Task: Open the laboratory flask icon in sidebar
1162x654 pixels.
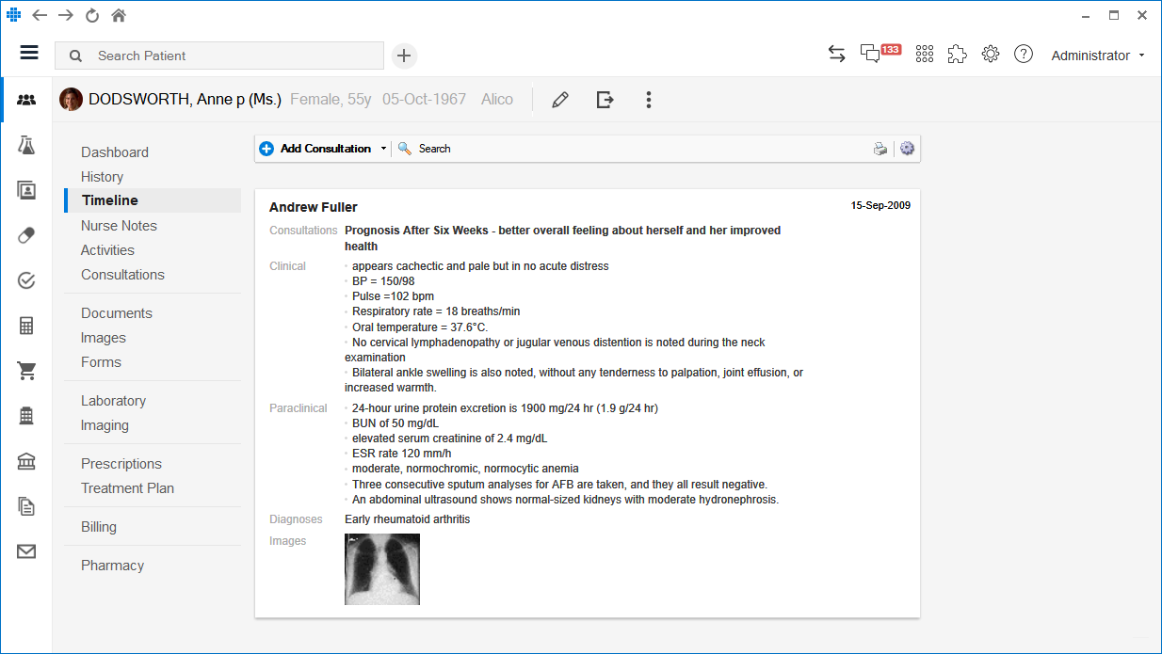Action: click(x=26, y=145)
